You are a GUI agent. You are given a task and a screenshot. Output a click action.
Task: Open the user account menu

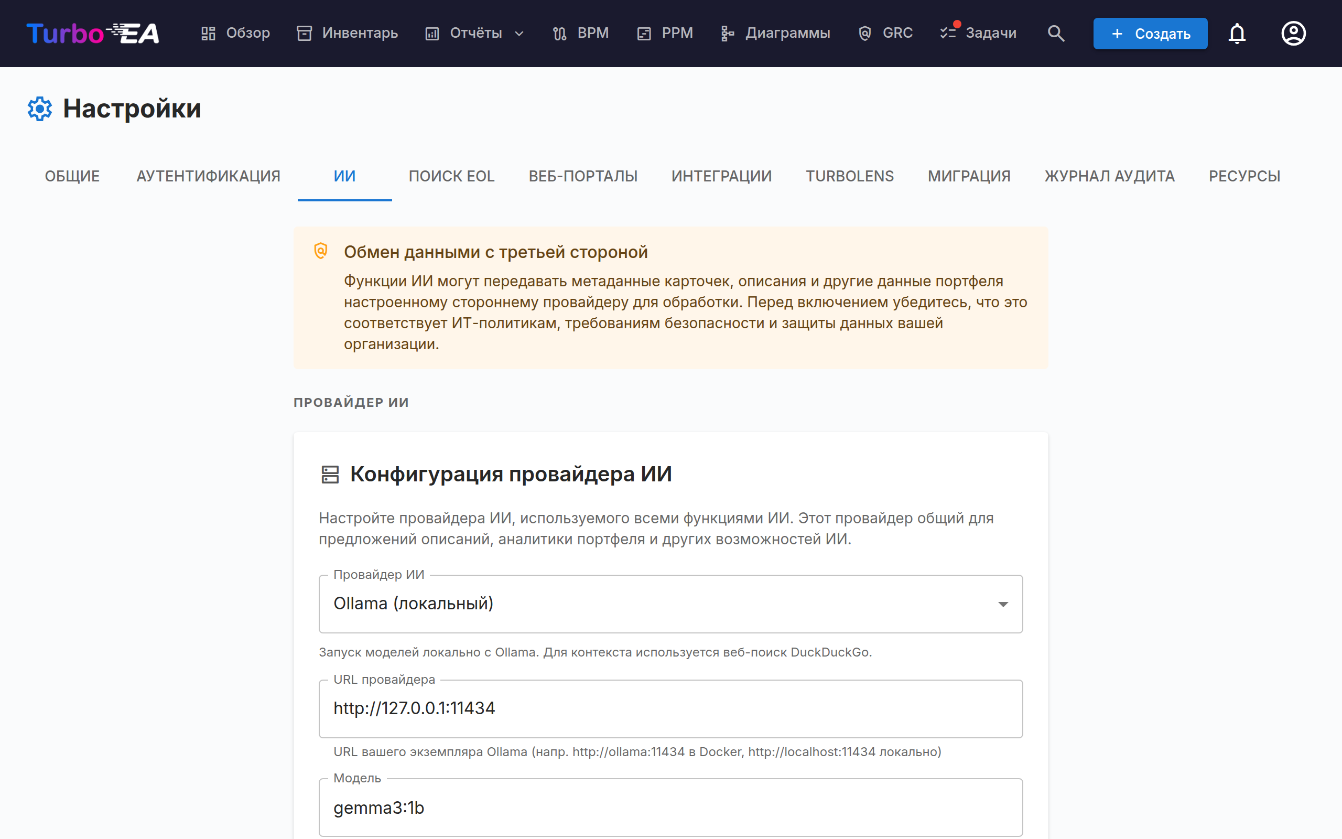(x=1293, y=33)
